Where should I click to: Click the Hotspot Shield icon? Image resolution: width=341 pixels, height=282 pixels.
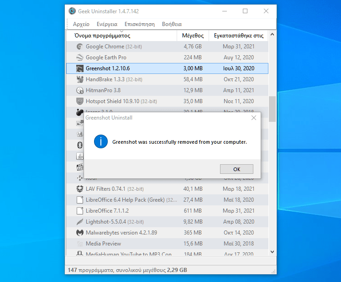80,101
